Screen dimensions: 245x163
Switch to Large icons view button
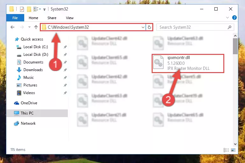point(233,150)
